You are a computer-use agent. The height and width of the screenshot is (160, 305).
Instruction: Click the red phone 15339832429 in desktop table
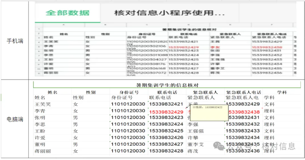[x=166, y=112]
